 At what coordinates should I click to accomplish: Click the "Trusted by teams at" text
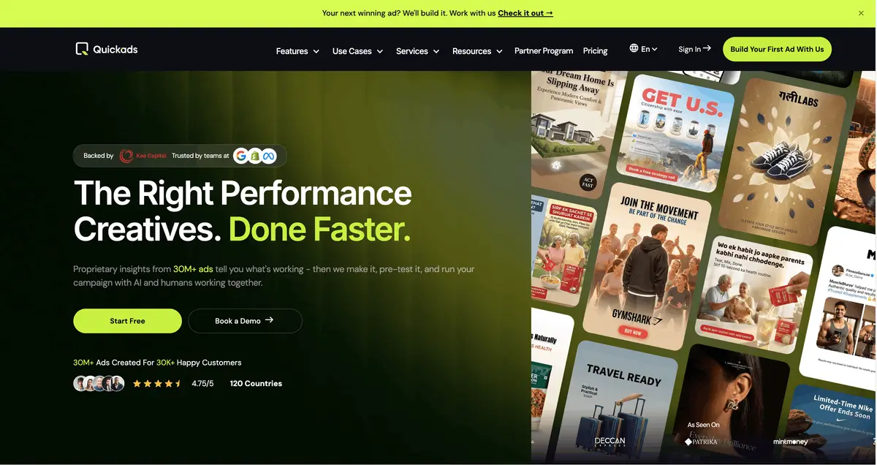coord(200,156)
